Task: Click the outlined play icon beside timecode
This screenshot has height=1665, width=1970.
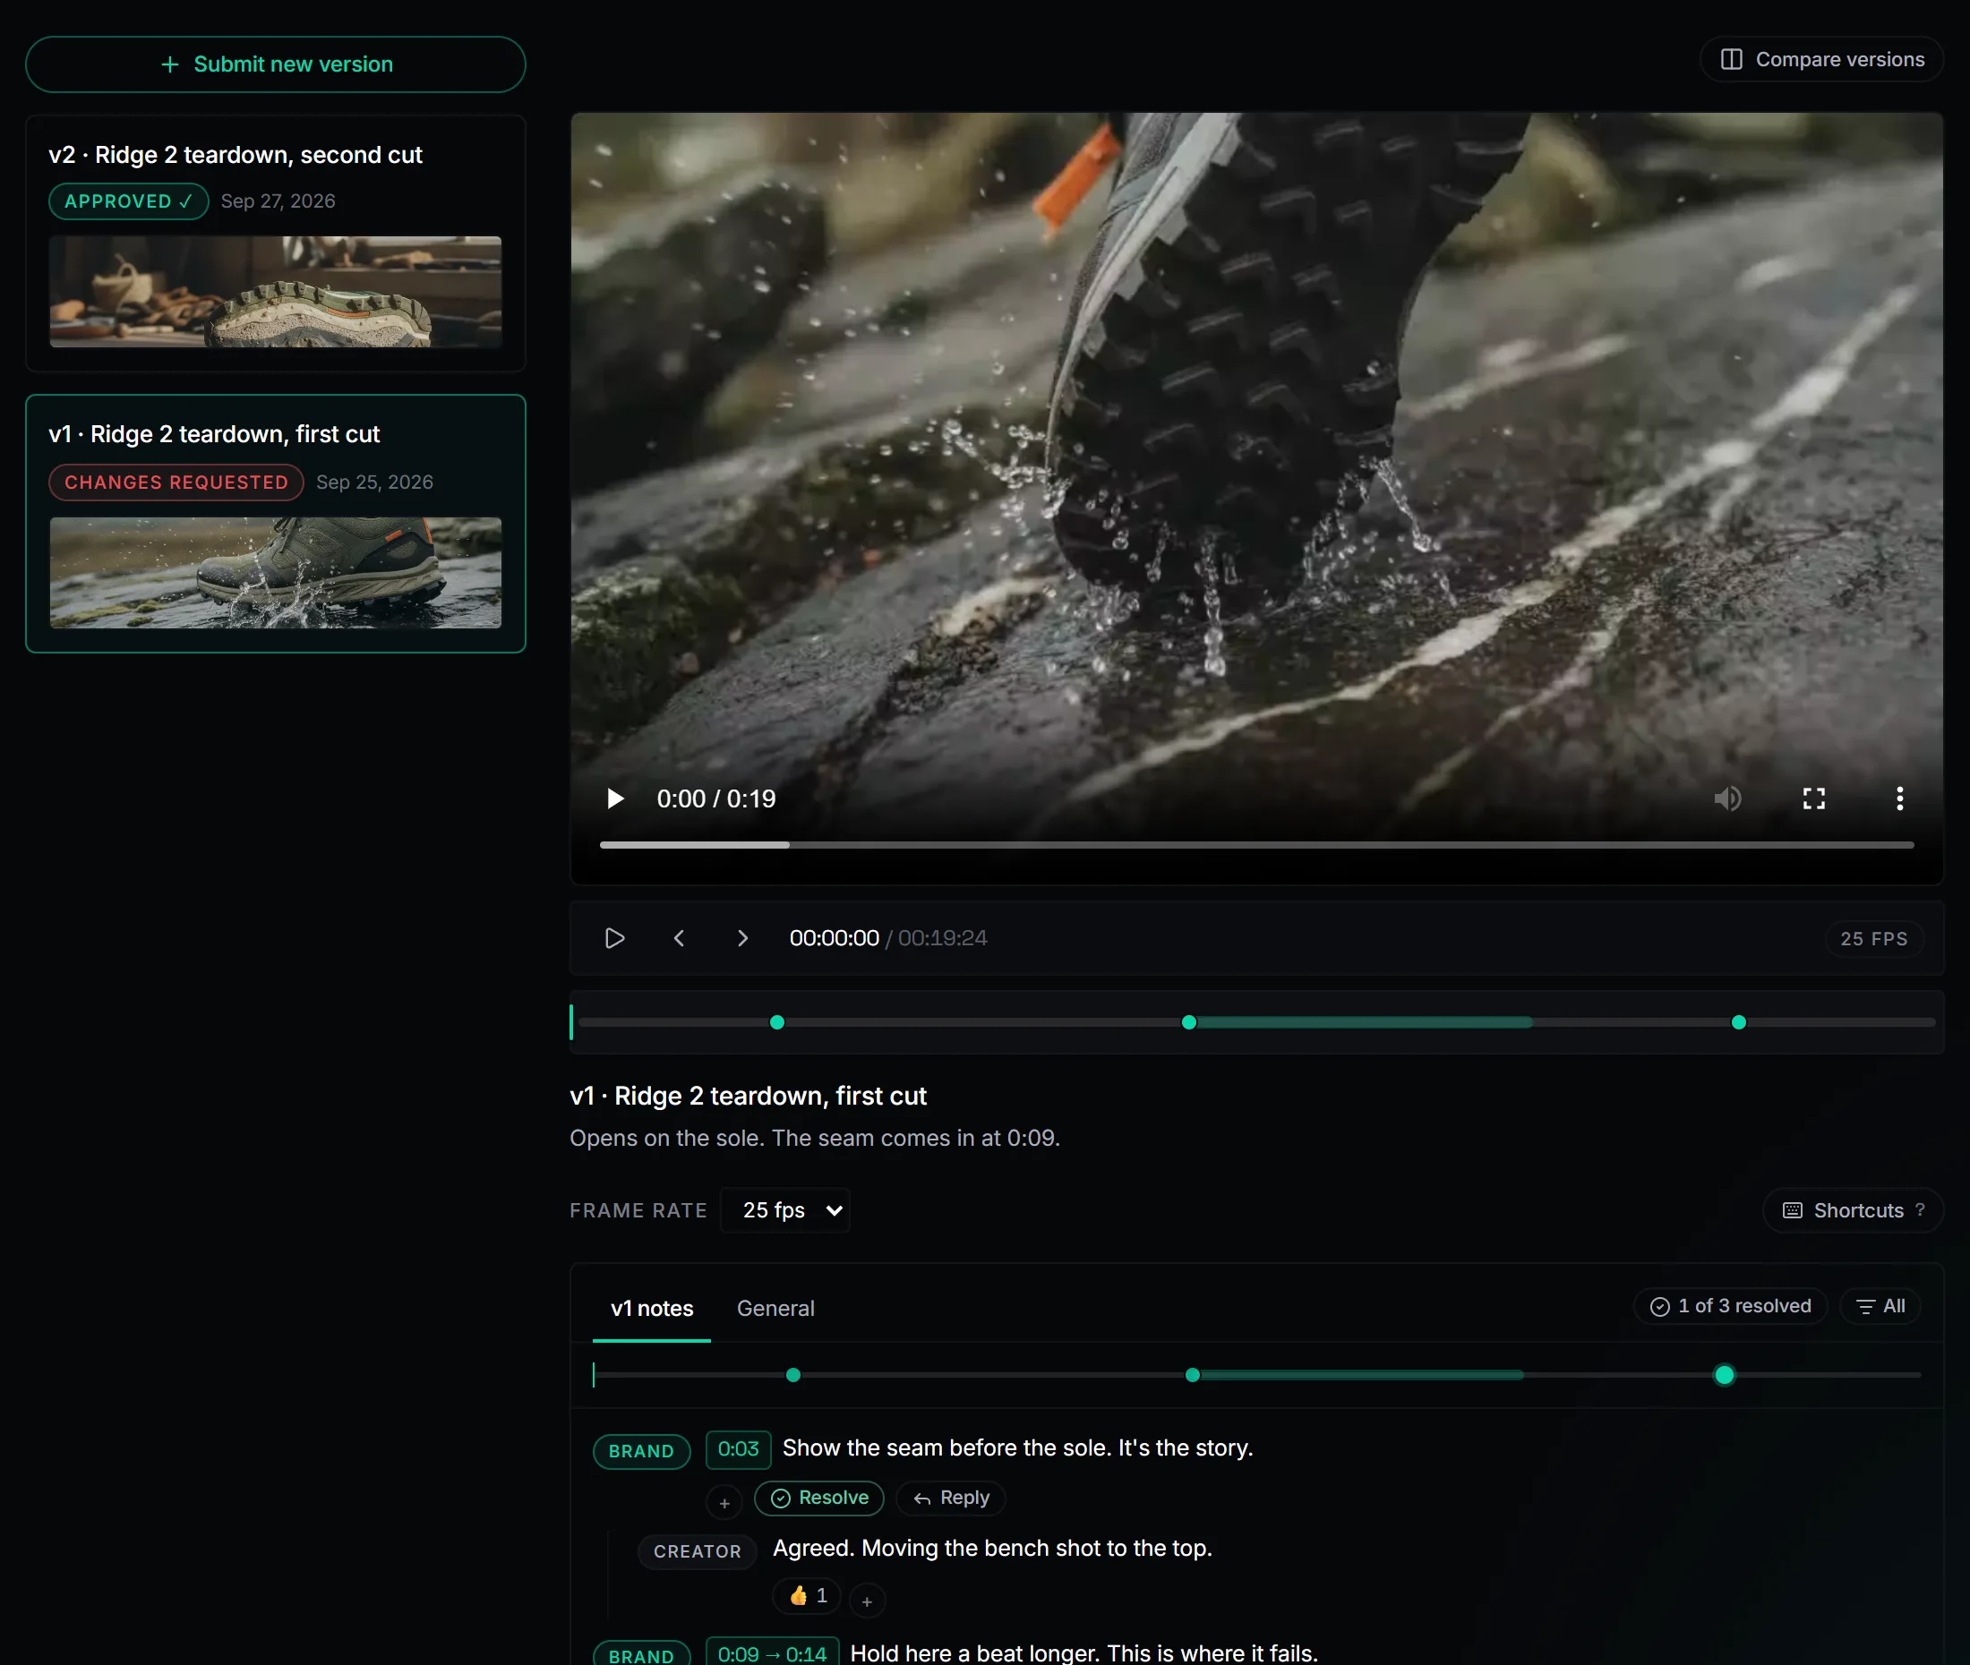Action: click(614, 938)
